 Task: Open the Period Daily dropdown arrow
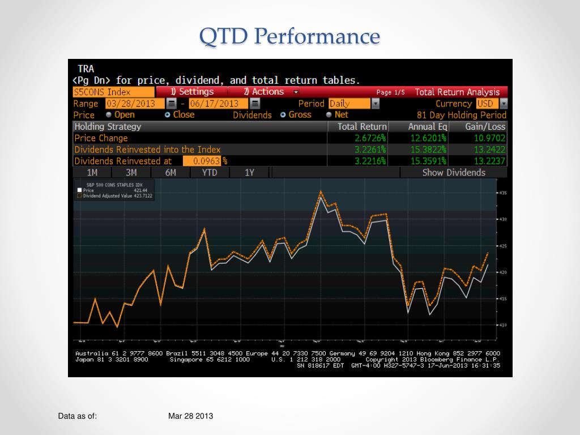tap(375, 104)
